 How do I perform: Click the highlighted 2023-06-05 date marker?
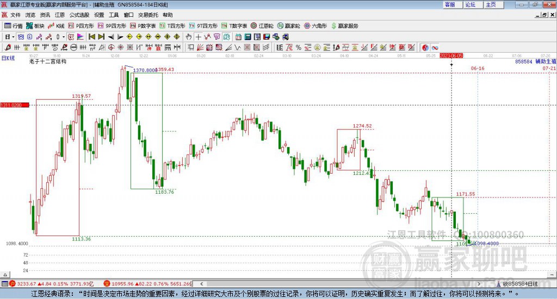[451, 55]
